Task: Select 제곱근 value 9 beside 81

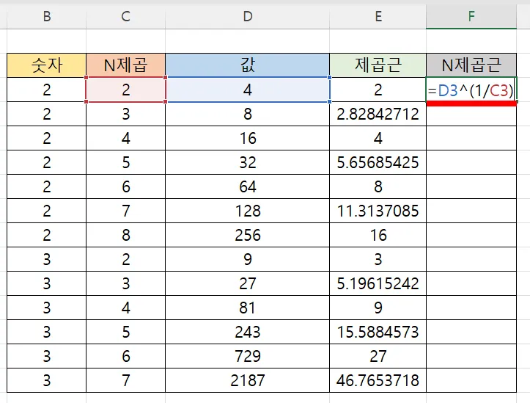Action: (x=378, y=308)
